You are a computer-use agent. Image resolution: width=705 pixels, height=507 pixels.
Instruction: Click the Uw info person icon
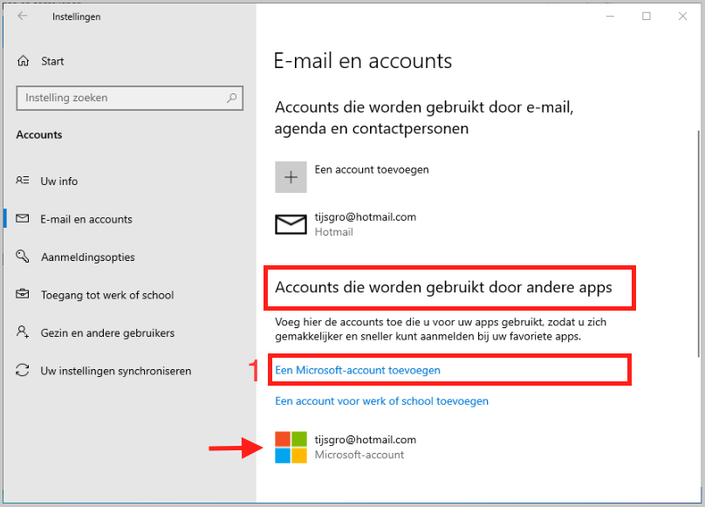point(24,181)
